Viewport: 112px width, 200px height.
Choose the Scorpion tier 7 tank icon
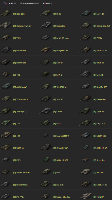click(x=85, y=159)
